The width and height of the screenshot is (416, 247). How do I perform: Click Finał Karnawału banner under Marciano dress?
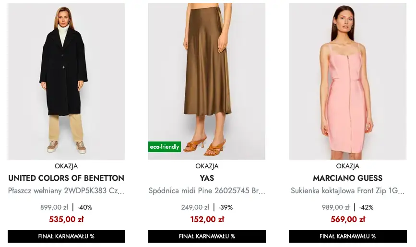pyautogui.click(x=347, y=236)
